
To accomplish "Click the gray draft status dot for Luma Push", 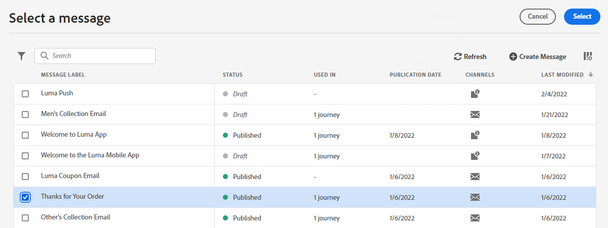I will pos(225,94).
